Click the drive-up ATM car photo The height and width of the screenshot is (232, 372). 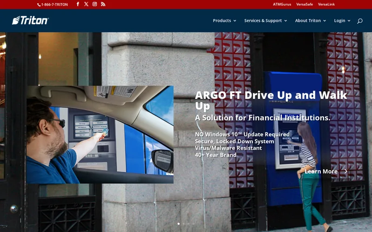100,135
